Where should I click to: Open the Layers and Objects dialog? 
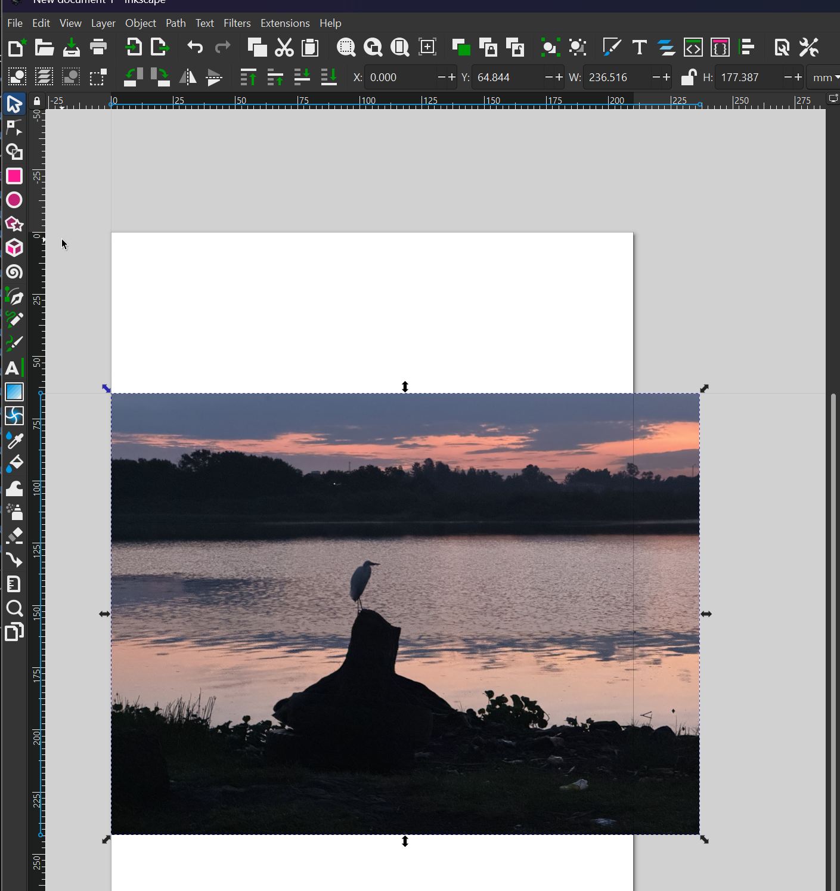666,47
